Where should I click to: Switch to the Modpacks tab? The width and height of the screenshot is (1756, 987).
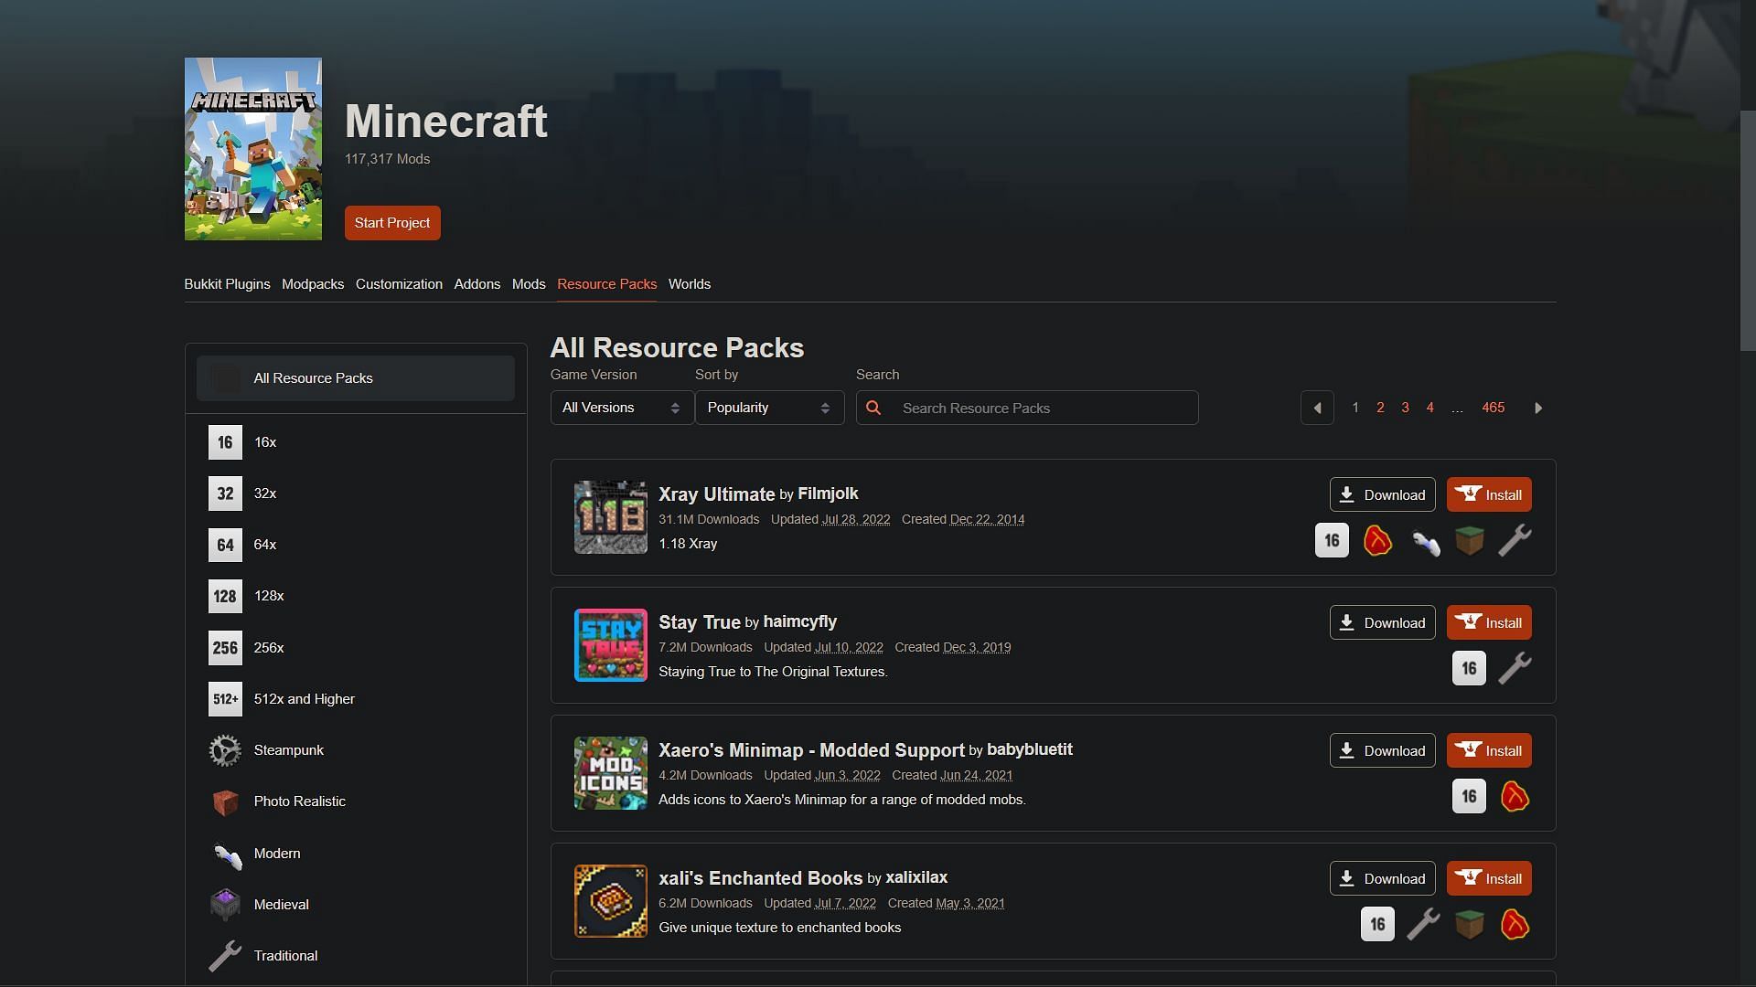point(313,284)
